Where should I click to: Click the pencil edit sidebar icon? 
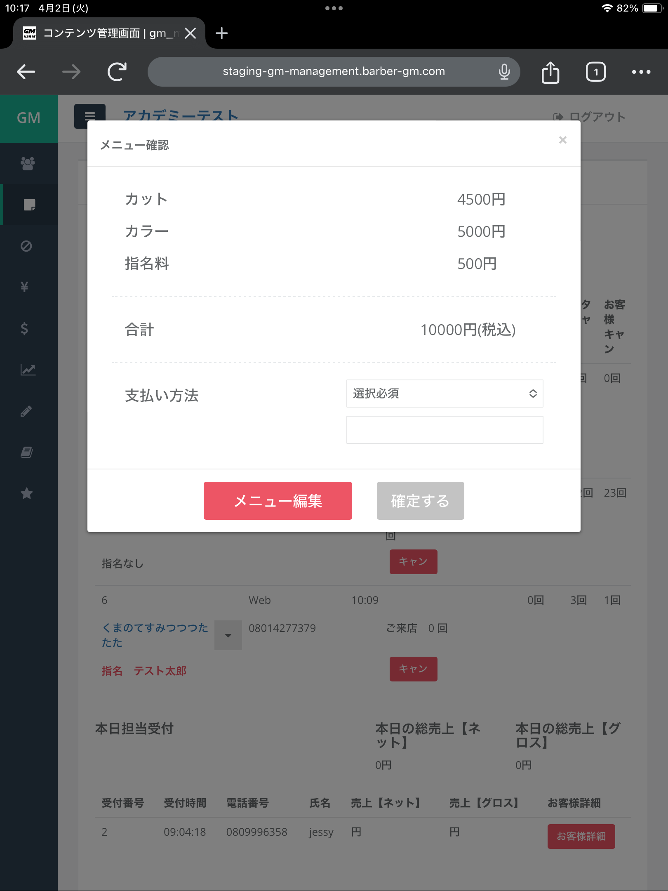26,411
